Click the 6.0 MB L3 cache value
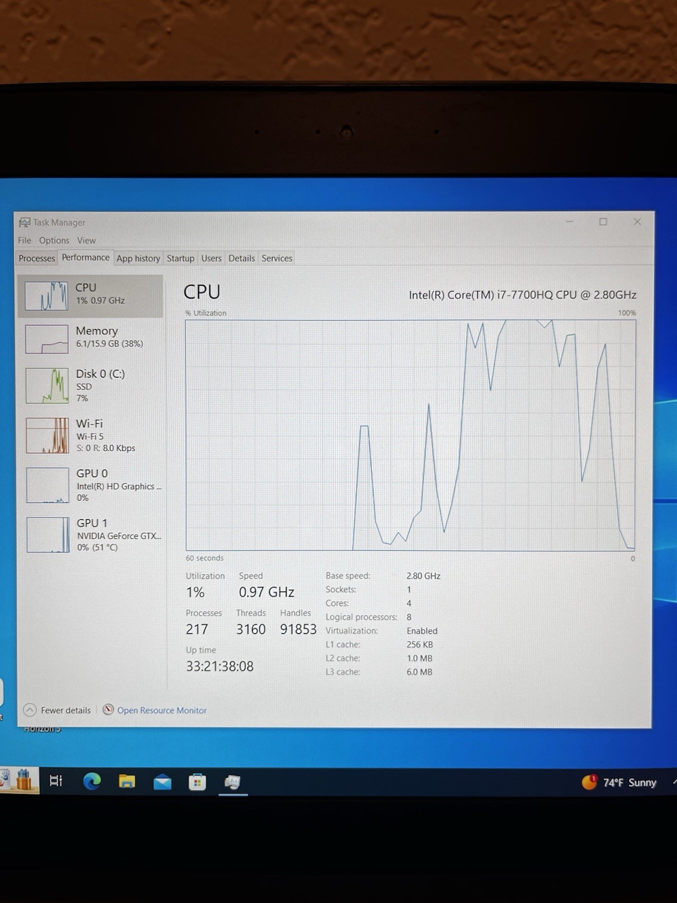The height and width of the screenshot is (903, 677). (x=419, y=672)
